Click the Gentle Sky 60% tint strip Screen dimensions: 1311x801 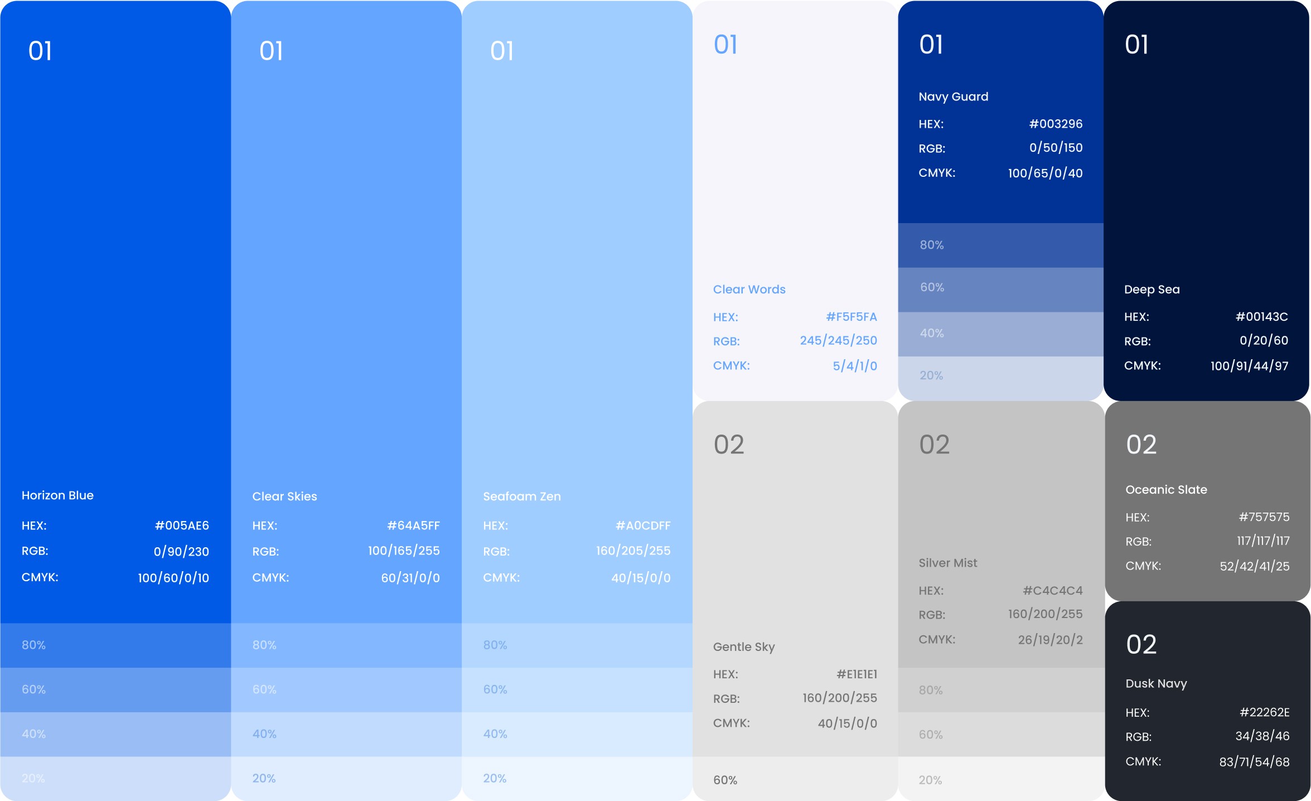coord(795,779)
